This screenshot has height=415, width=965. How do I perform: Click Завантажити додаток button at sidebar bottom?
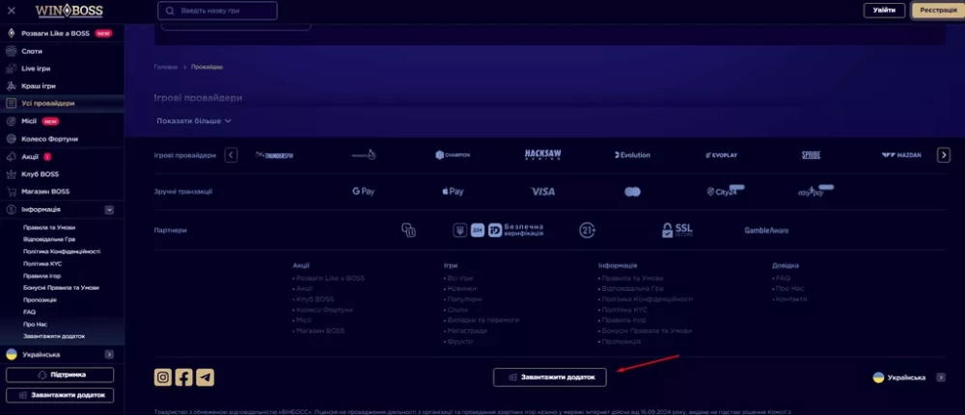60,396
